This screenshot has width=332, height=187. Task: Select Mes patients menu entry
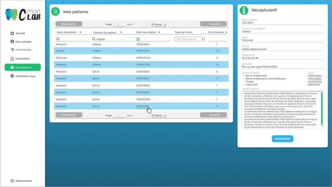tap(23, 68)
